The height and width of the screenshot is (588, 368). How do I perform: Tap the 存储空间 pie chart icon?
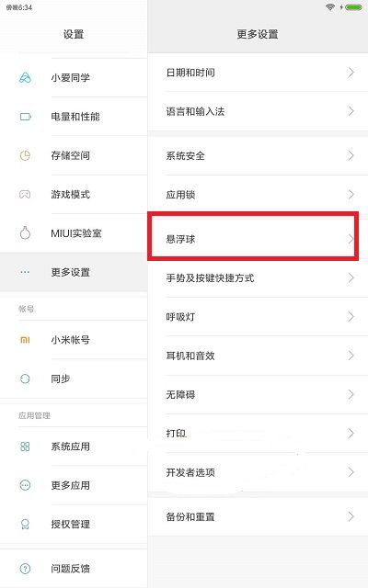click(x=25, y=155)
